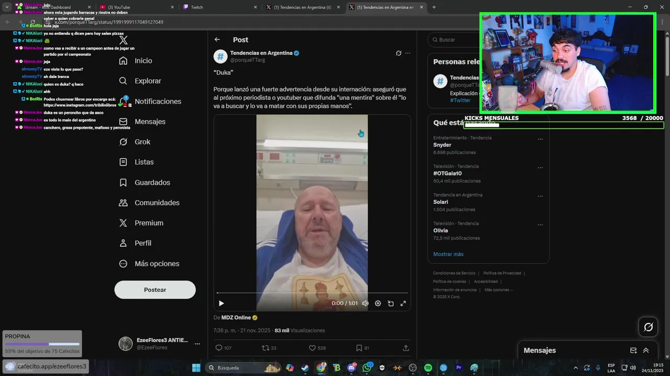Click the Grok explain icon on the post
This screenshot has width=670, height=376.
pyautogui.click(x=398, y=53)
